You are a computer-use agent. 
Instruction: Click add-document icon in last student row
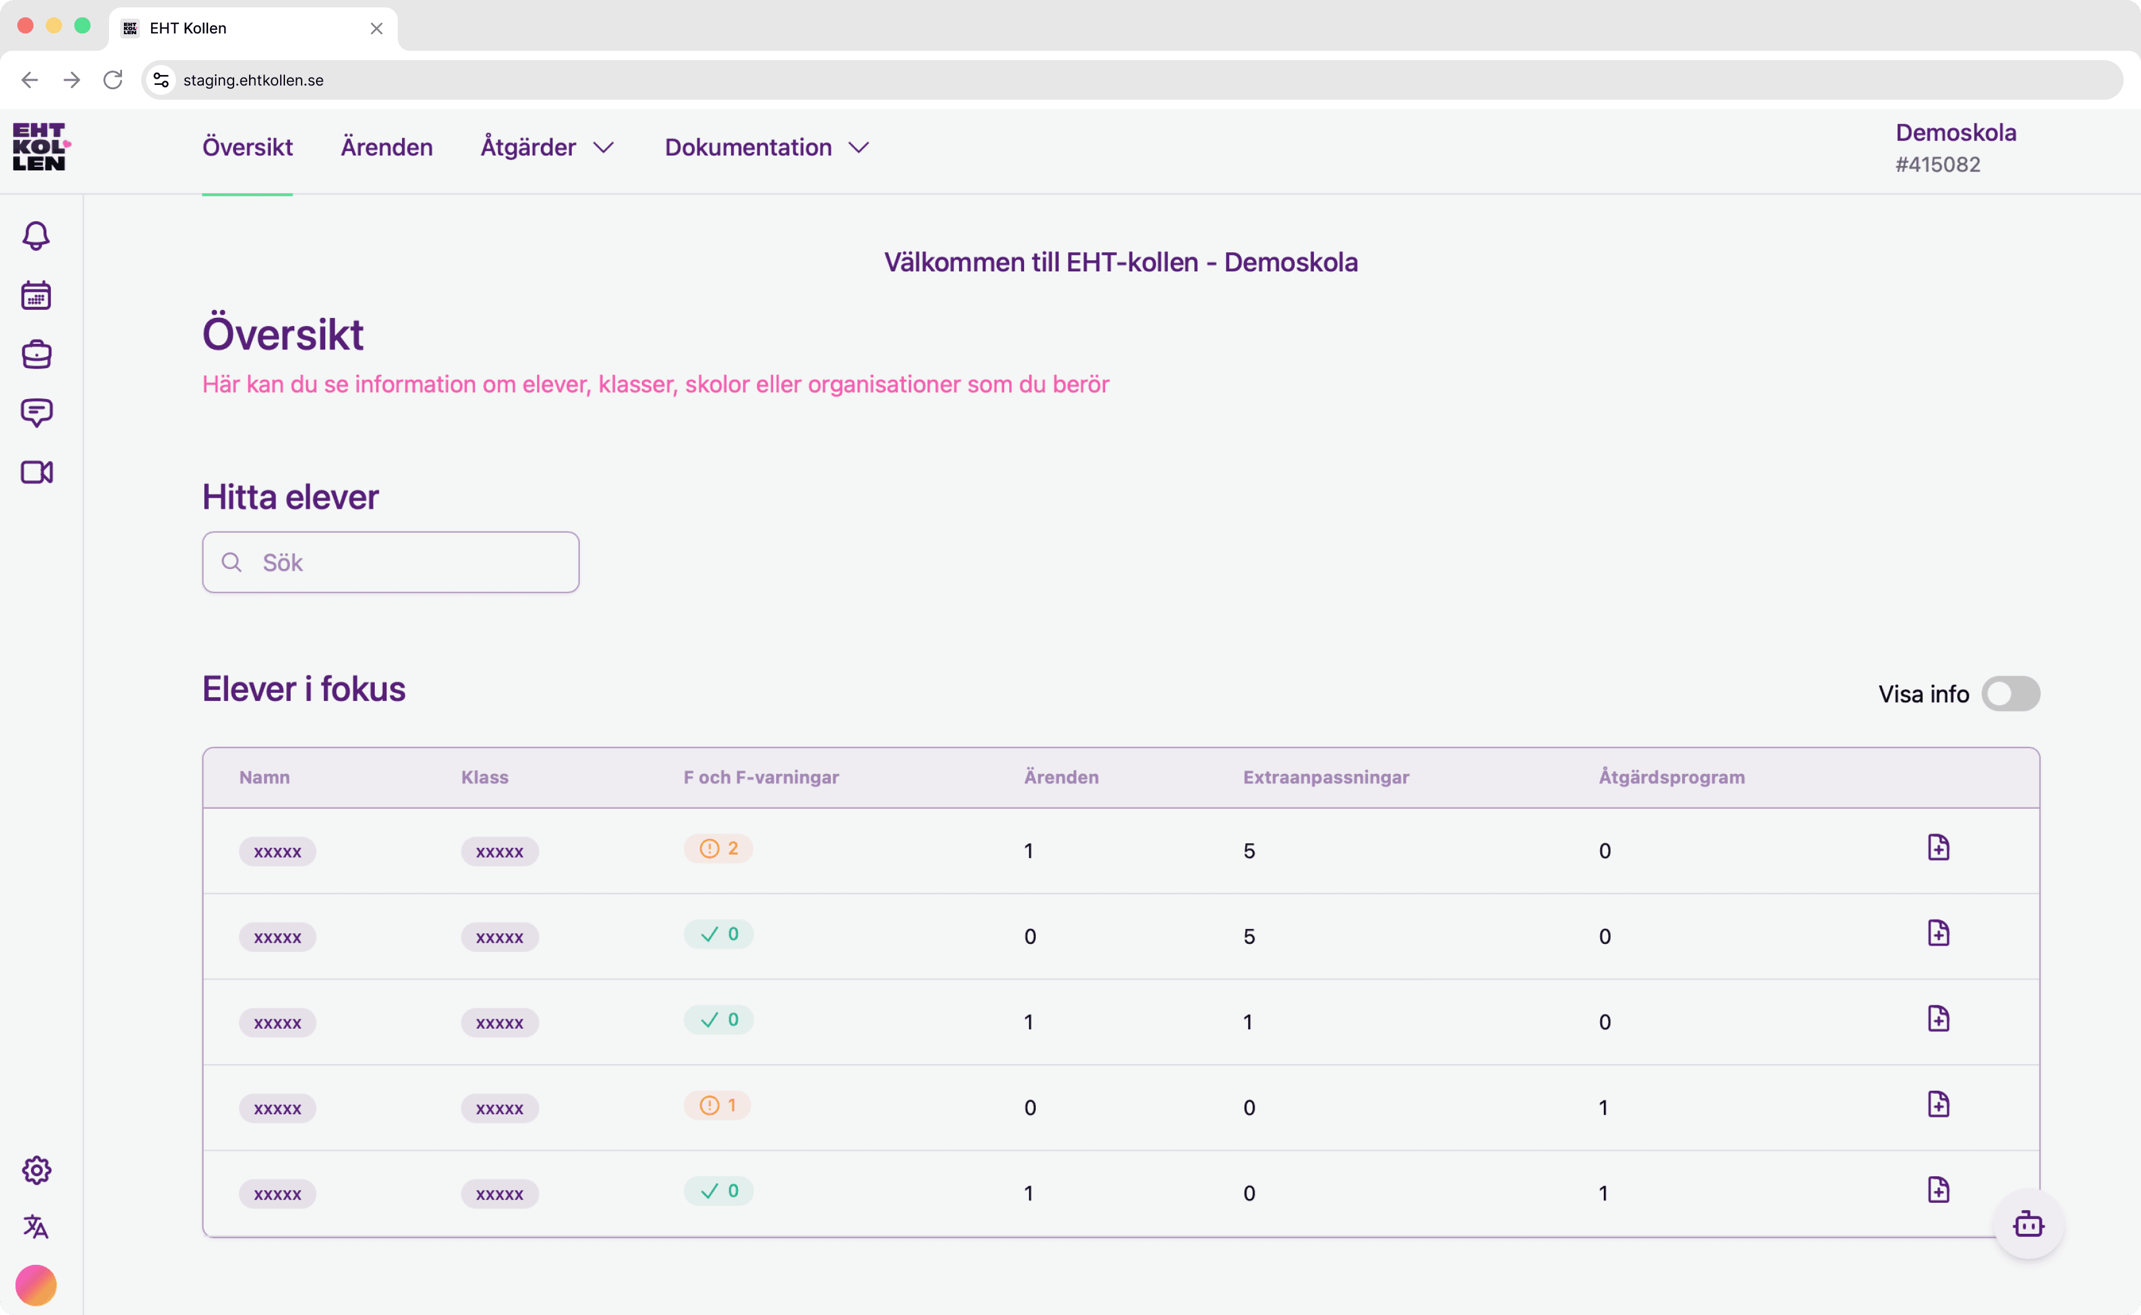(x=1938, y=1190)
